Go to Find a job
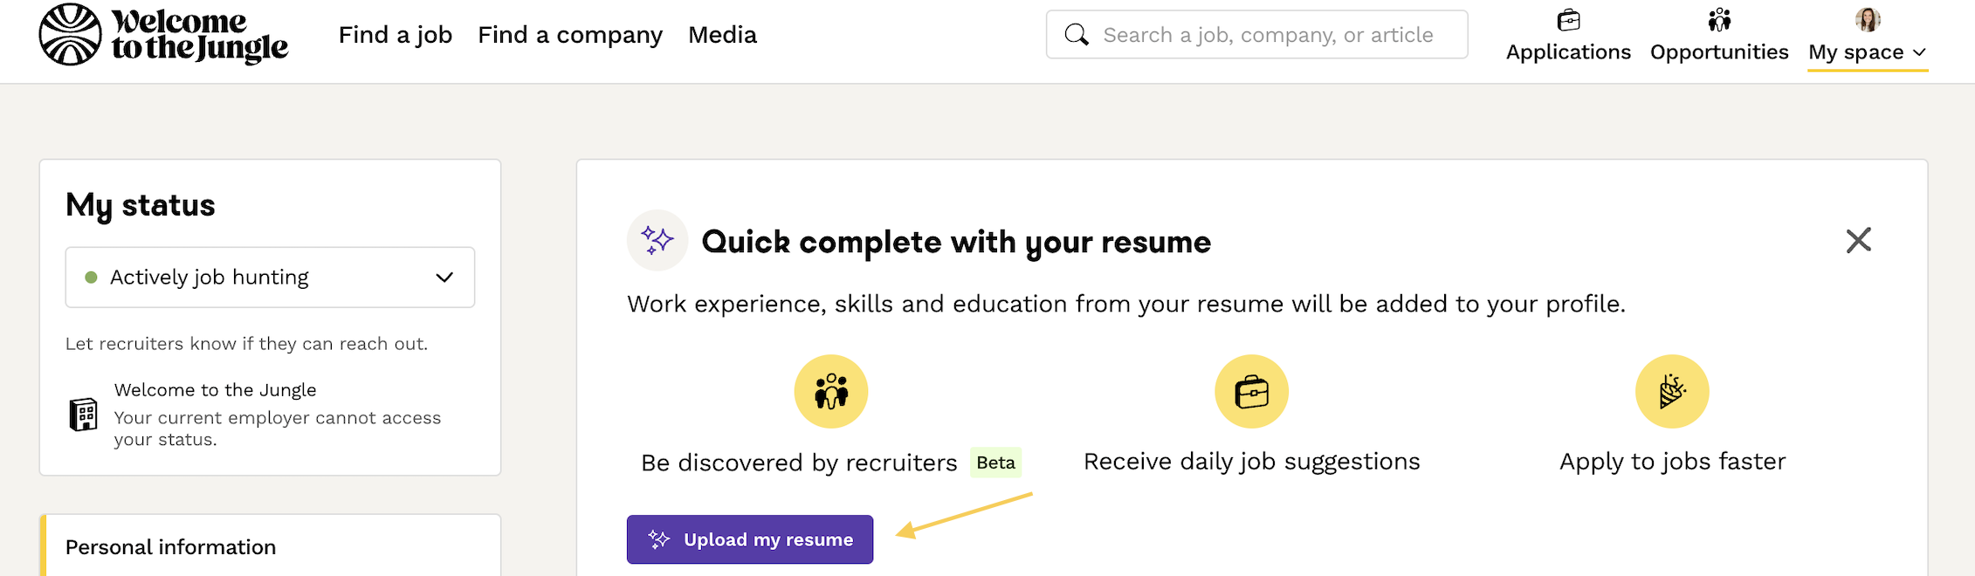 pyautogui.click(x=396, y=35)
